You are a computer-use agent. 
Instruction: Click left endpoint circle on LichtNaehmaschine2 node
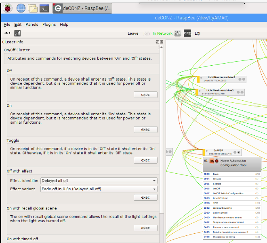(240, 79)
